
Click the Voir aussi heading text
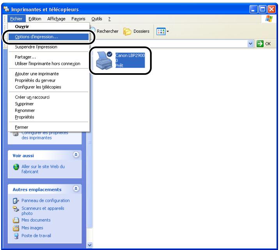tap(23, 156)
